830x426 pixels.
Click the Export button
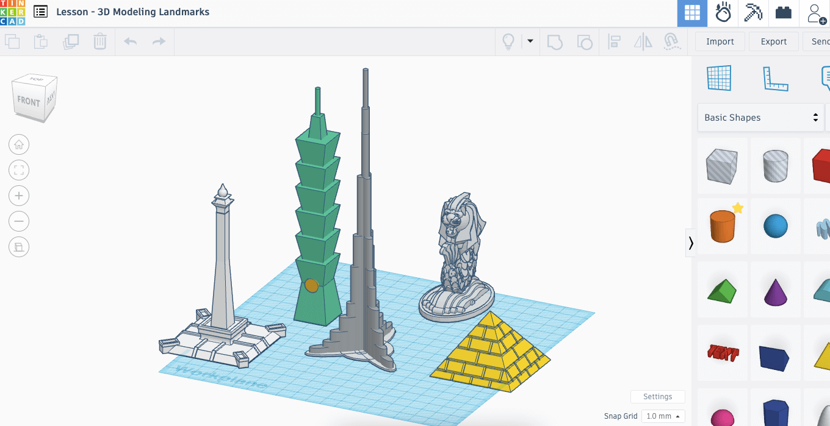tap(773, 41)
